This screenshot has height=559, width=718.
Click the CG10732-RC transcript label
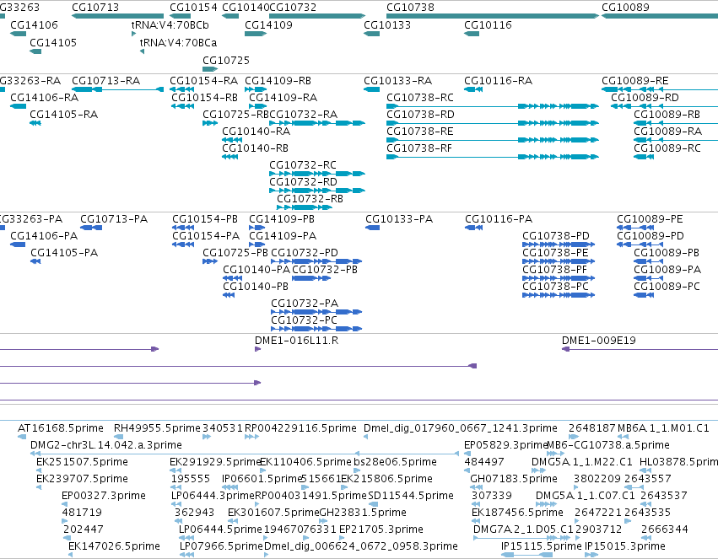[x=303, y=165]
